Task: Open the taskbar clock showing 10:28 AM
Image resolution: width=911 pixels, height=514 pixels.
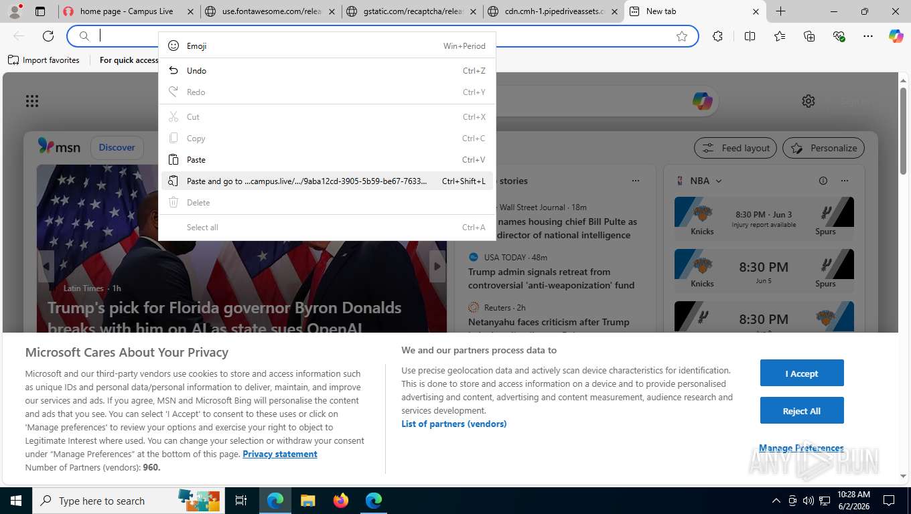Action: 853,501
